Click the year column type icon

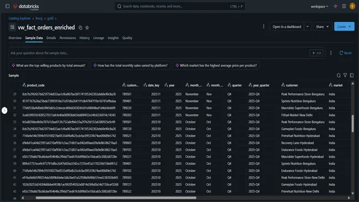[166, 85]
